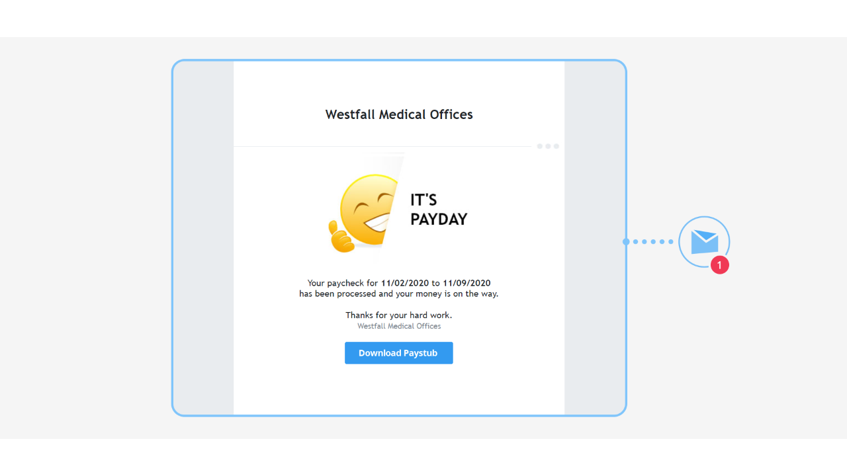Screen dimensions: 847x476
Task: Open the blue envelope mail icon
Action: point(704,242)
